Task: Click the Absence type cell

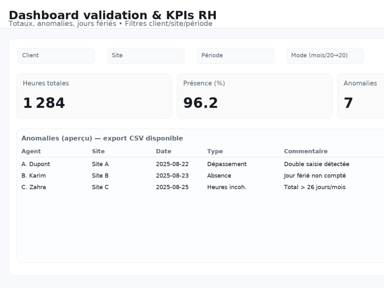Action: click(x=219, y=176)
